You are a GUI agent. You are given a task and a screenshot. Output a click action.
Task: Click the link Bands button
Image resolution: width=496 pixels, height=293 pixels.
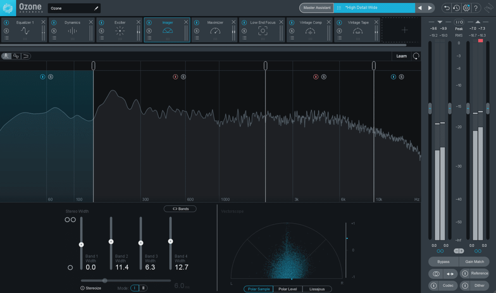(x=180, y=209)
